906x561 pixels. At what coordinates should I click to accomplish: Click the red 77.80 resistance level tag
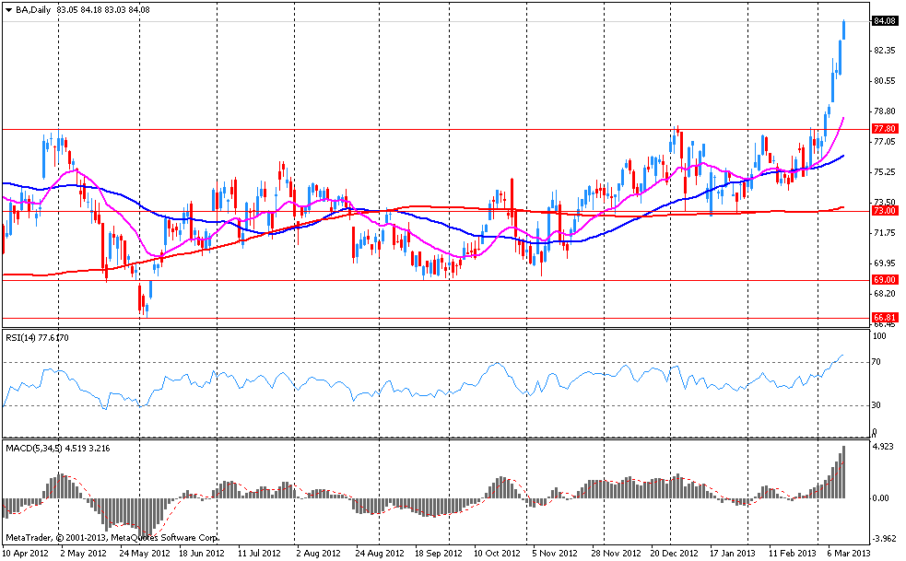[x=885, y=129]
